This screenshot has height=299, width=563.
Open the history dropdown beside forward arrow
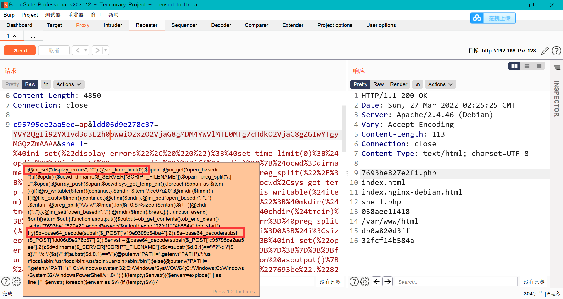106,50
